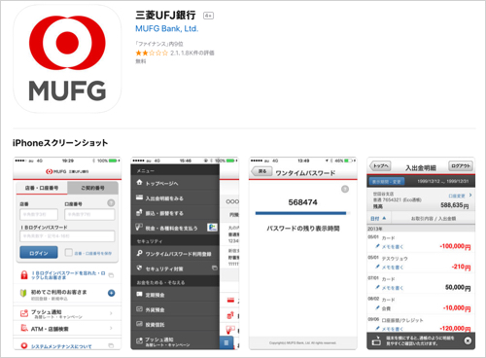The height and width of the screenshot is (358, 486).
Task: Click the external window icon beside セキュリティ対策
Action: (214, 268)
